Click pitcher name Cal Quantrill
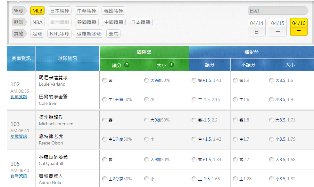The height and width of the screenshot is (187, 314). pyautogui.click(x=51, y=163)
